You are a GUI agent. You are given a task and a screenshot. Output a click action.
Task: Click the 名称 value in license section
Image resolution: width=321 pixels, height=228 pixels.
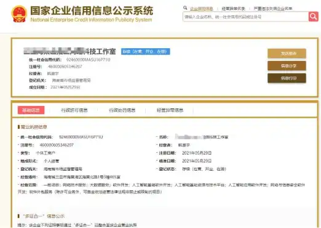pos(202,137)
